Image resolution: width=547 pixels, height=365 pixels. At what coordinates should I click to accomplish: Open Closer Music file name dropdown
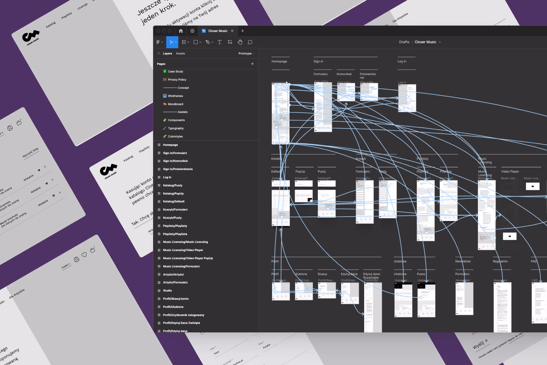click(440, 42)
